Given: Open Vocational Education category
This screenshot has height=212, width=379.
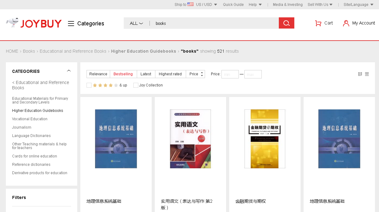Looking at the screenshot, I should tap(30, 119).
